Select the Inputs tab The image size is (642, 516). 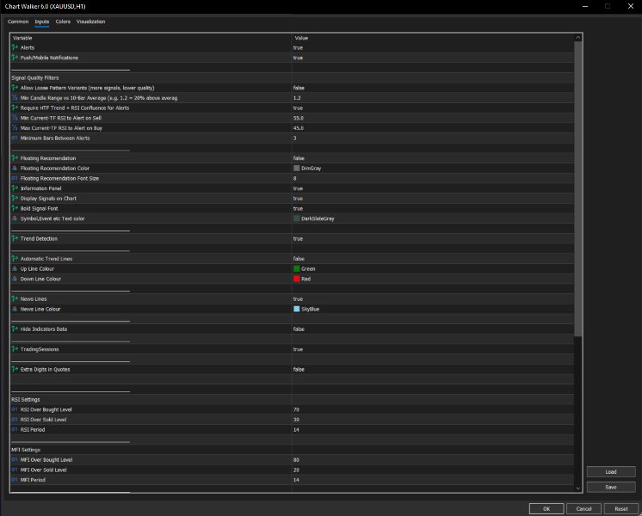42,21
